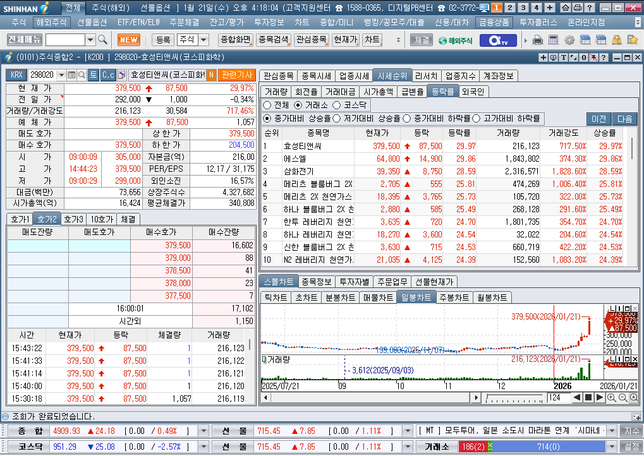Open the 주식 dropdown in toolbar
Screen dimensions: 644x456
click(x=204, y=40)
